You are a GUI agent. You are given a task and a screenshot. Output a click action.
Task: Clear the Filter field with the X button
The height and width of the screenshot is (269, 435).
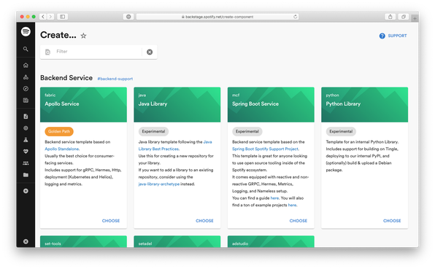click(x=150, y=52)
